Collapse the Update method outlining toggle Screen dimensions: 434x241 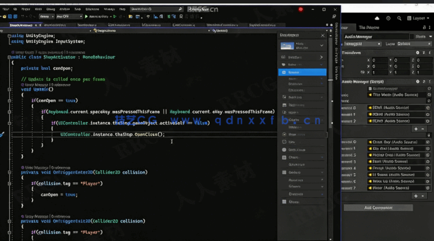tap(9, 89)
